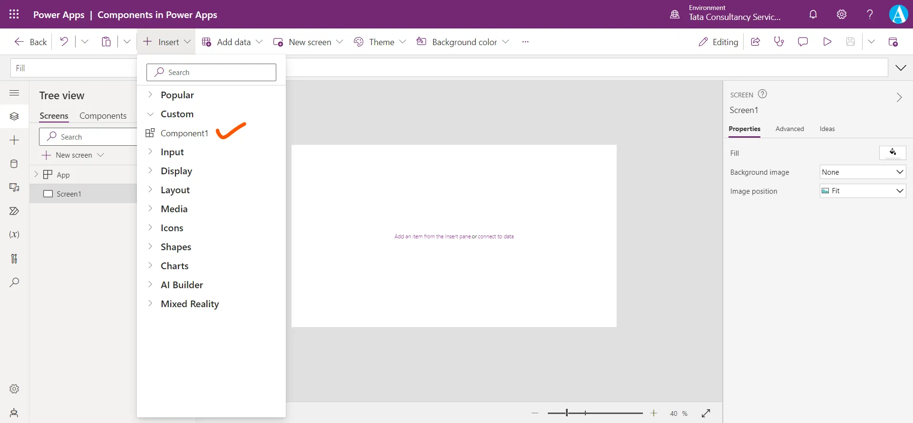
Task: Open Variables icon in left sidebar
Action: (x=14, y=235)
